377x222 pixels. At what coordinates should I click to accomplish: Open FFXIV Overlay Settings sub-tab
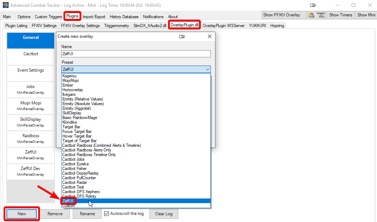[80, 25]
